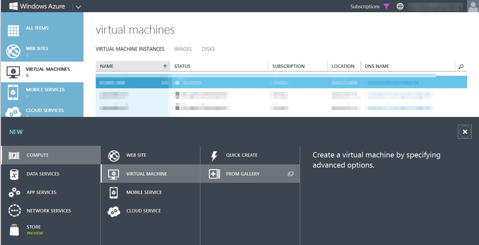Click the Virtual Machines monitor icon in sidebar
Image resolution: width=479 pixels, height=245 pixels.
[x=14, y=72]
